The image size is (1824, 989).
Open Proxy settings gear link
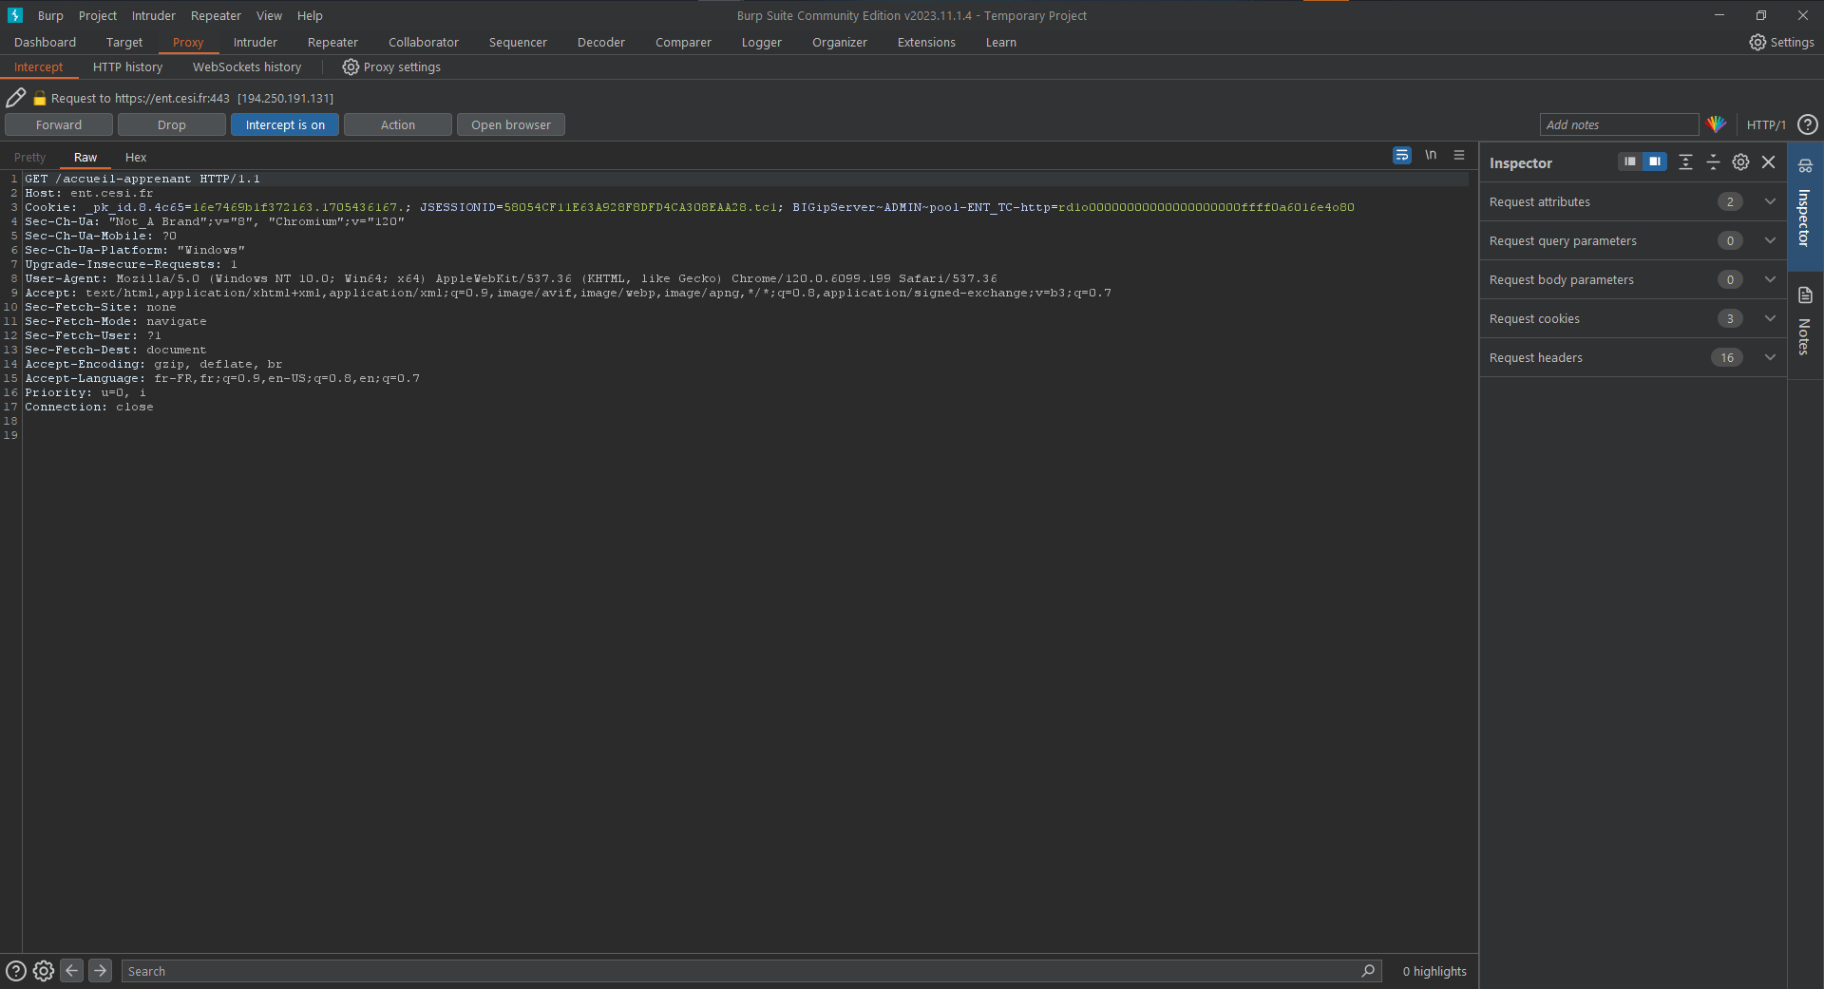[391, 67]
